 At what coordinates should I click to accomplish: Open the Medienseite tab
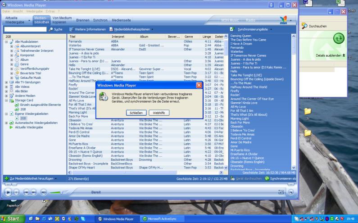point(121,20)
